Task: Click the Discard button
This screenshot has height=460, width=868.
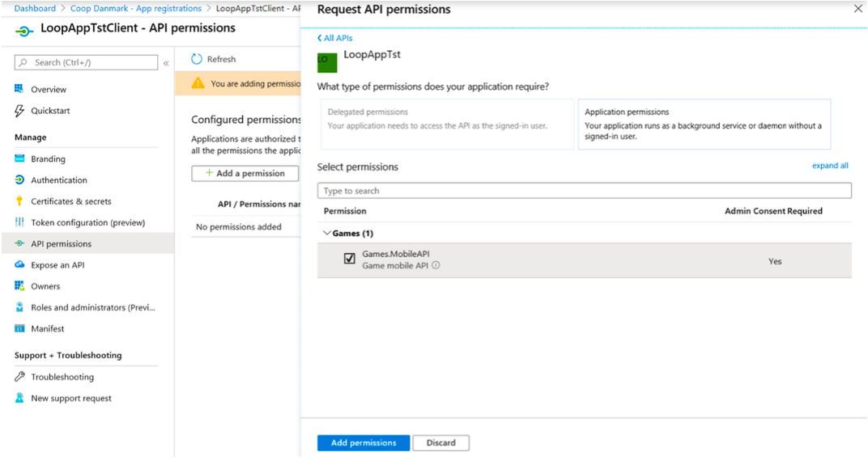Action: click(x=440, y=443)
